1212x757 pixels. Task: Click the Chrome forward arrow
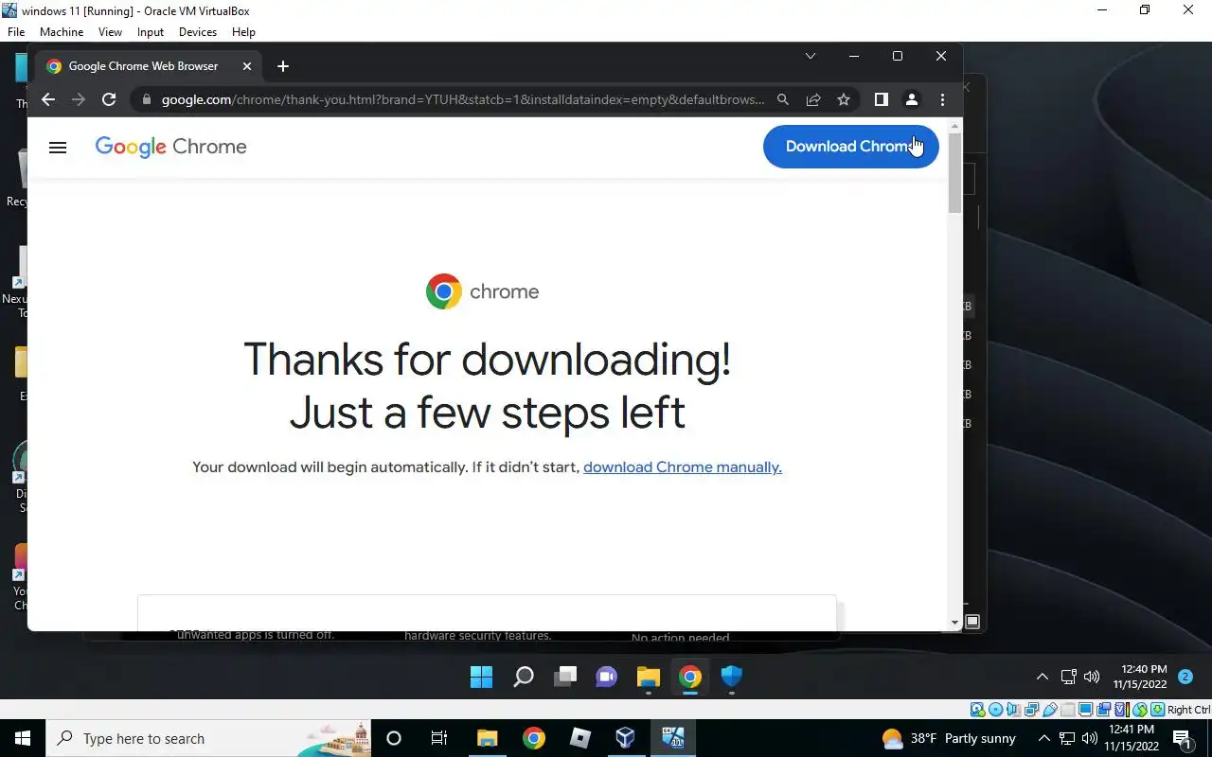79,99
